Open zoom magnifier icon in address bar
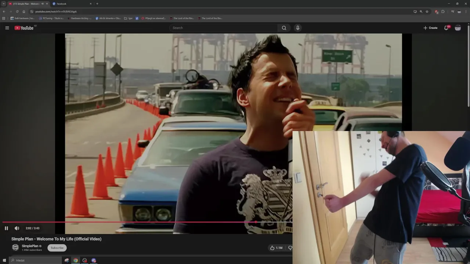 [x=421, y=11]
